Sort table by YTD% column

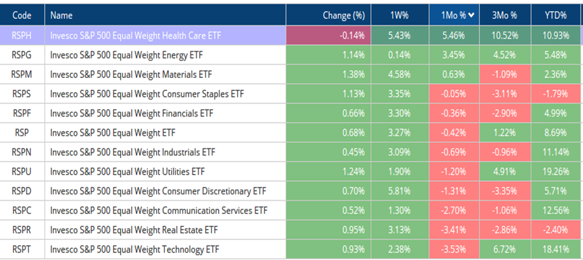click(x=554, y=15)
